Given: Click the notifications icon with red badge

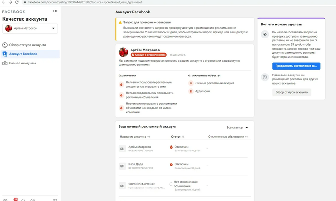Looking at the screenshot, I should point(14,199).
